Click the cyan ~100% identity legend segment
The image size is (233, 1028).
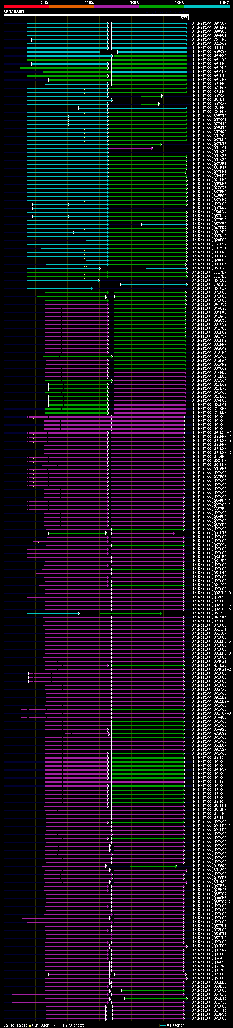[x=207, y=7]
